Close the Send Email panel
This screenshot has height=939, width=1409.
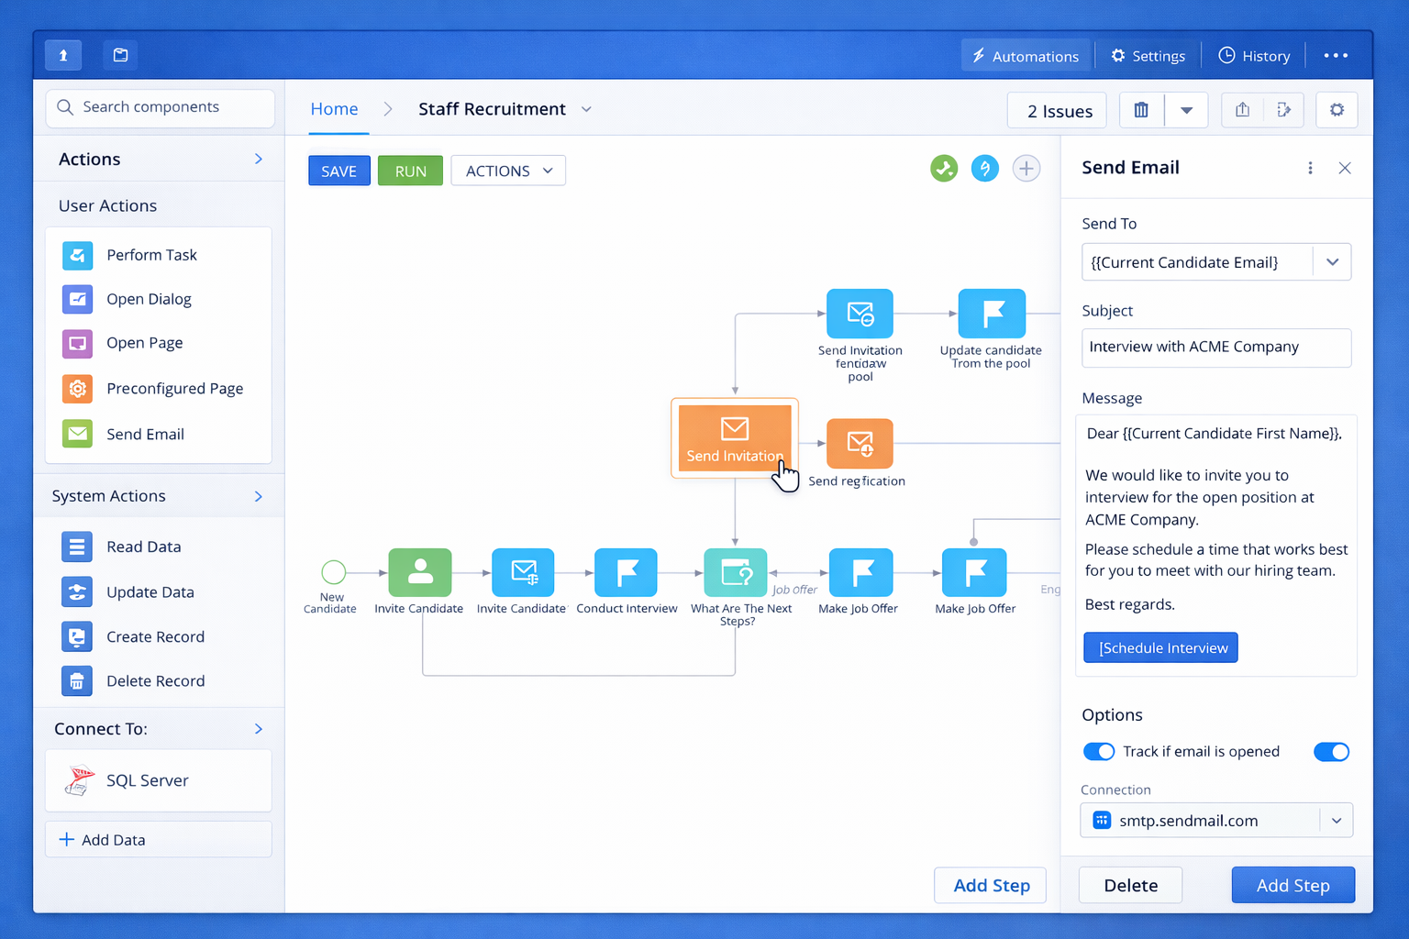(1345, 168)
